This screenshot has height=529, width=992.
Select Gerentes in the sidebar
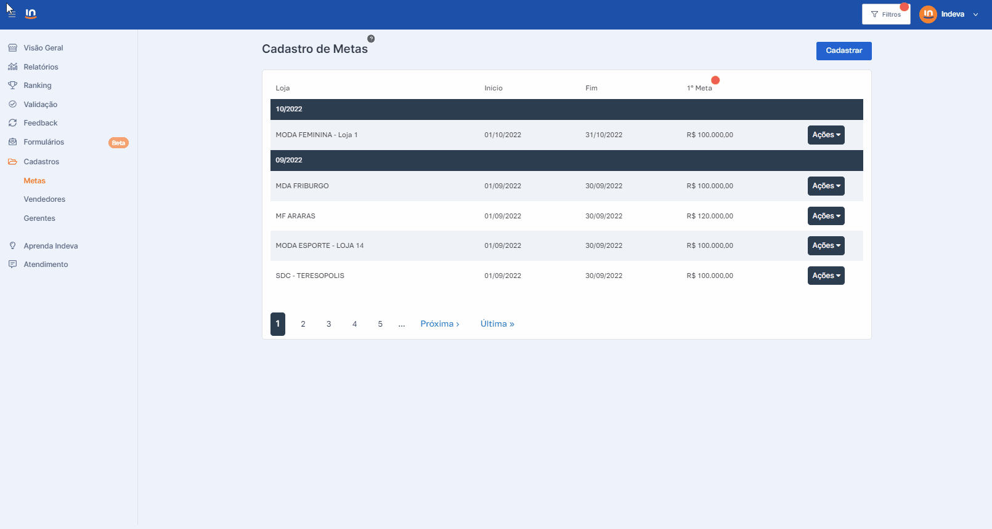[x=39, y=218]
